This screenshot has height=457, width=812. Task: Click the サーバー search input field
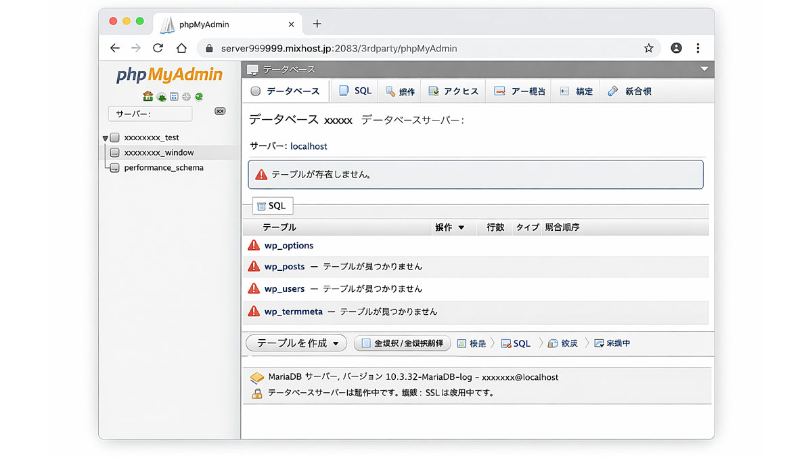(x=149, y=113)
